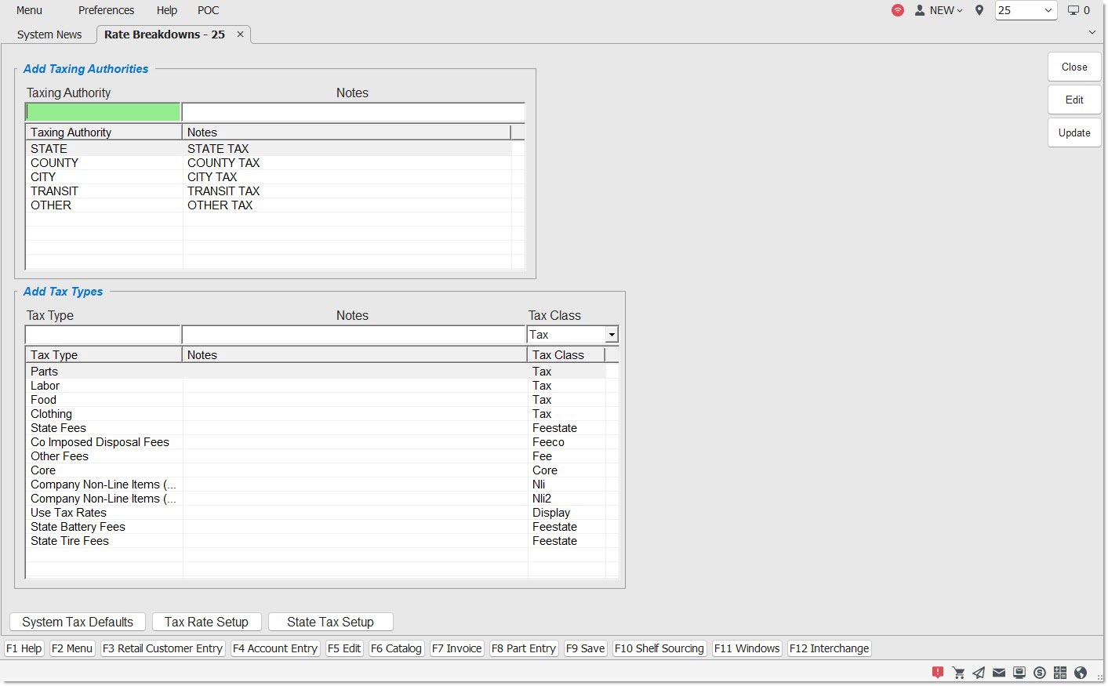
Task: Click the red alert notification icon
Action: (x=938, y=673)
